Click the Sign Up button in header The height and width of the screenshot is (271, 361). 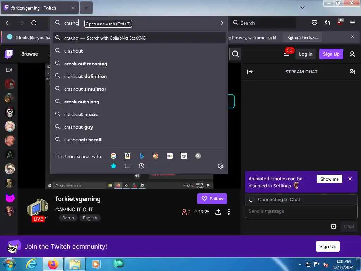pos(331,54)
